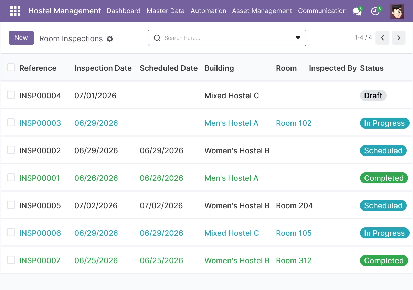Viewport: 413px width, 290px height.
Task: Click In Progress badge on INSP00003
Action: point(384,123)
